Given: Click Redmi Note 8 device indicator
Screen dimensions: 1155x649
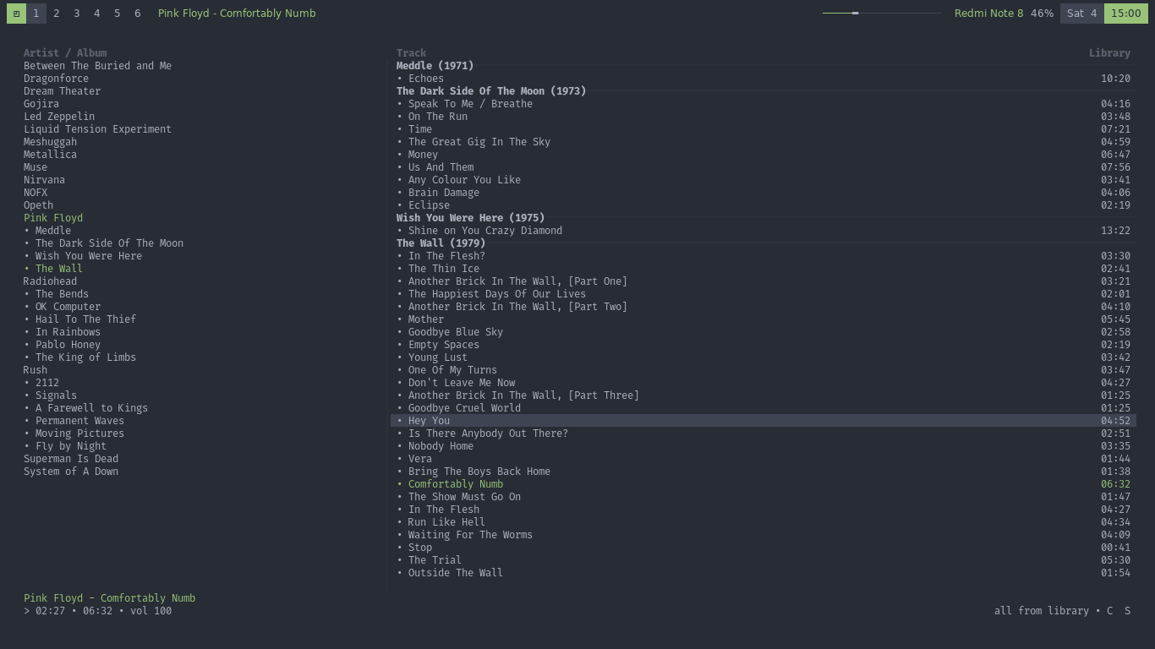Looking at the screenshot, I should (988, 13).
